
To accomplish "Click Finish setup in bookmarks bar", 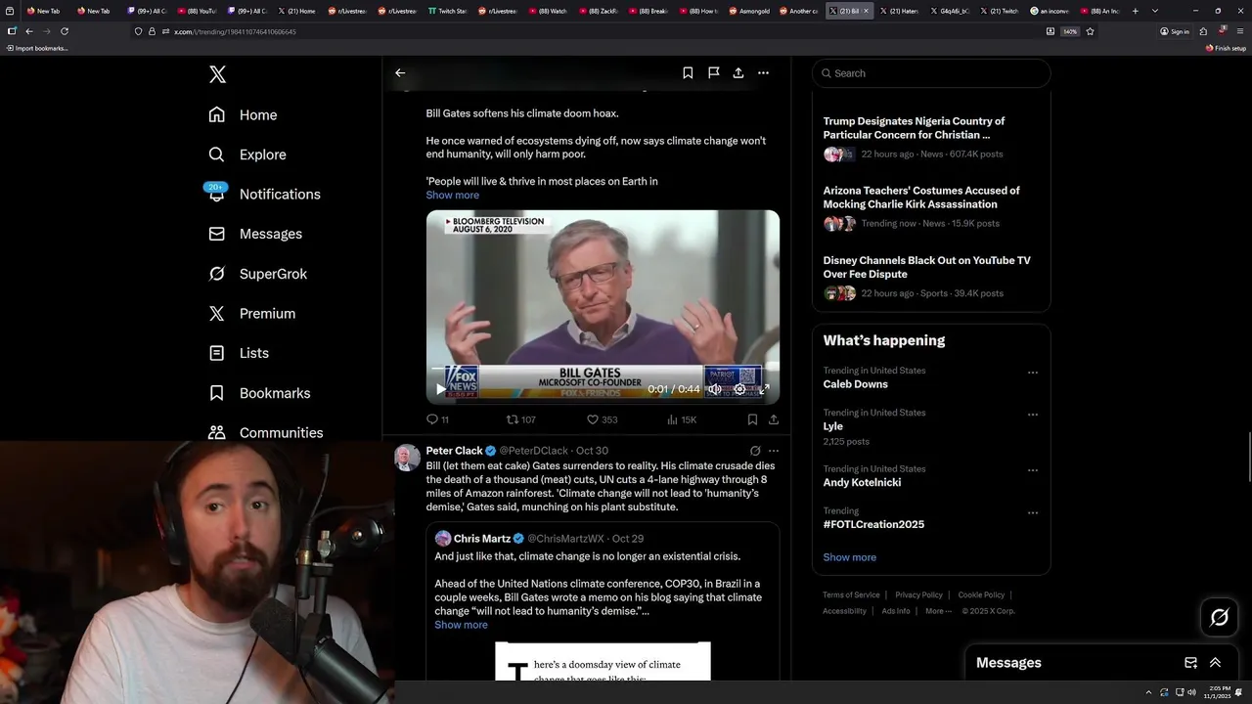I will 1227,48.
